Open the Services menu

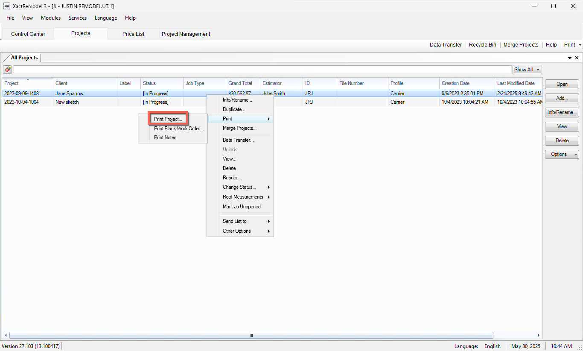click(78, 18)
